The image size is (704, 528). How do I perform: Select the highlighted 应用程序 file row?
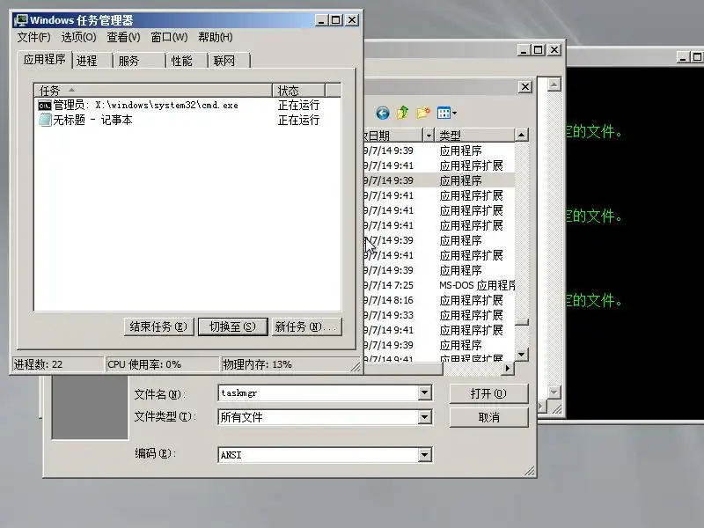click(439, 180)
